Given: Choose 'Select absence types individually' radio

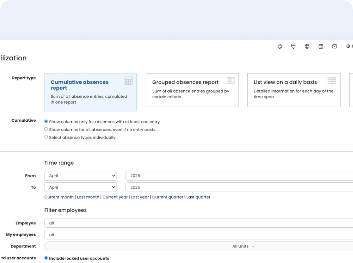Looking at the screenshot, I should (46, 137).
